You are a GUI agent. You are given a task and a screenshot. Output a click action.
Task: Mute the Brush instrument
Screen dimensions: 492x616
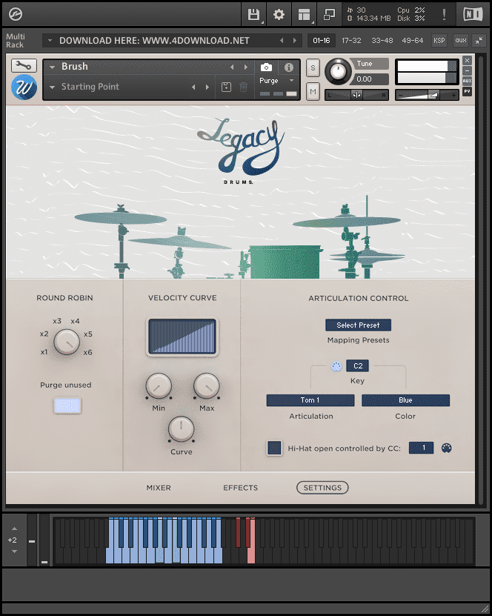click(313, 92)
